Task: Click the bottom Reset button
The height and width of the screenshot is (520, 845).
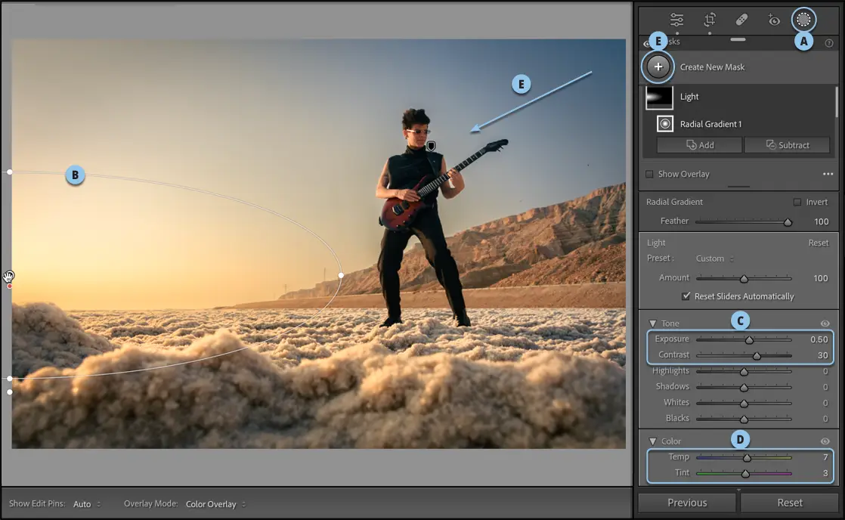Action: 790,503
